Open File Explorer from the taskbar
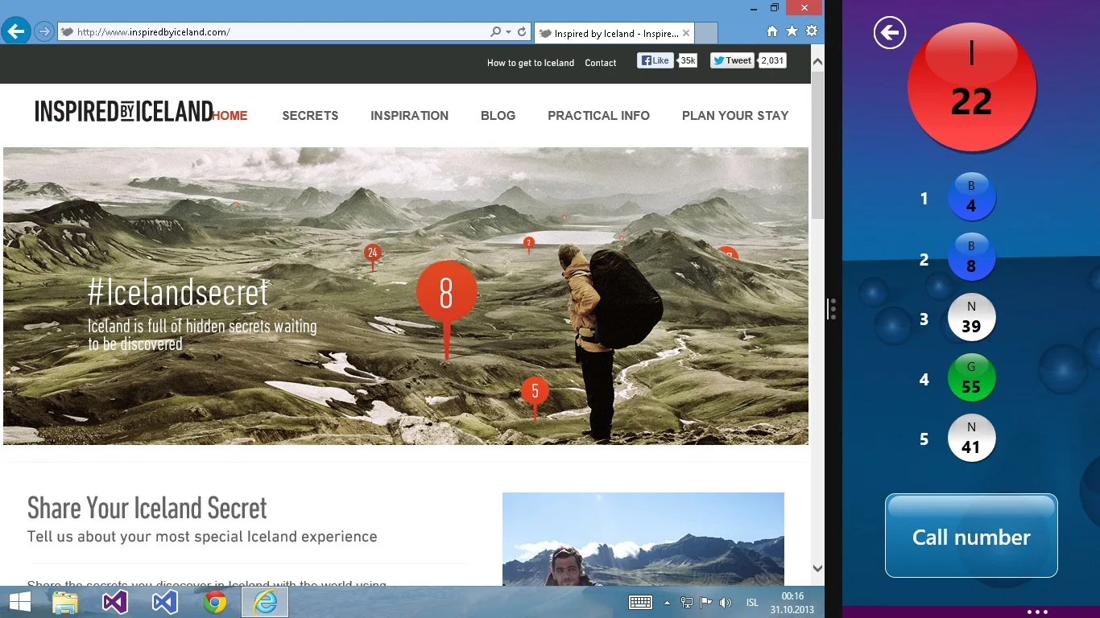 (x=65, y=602)
